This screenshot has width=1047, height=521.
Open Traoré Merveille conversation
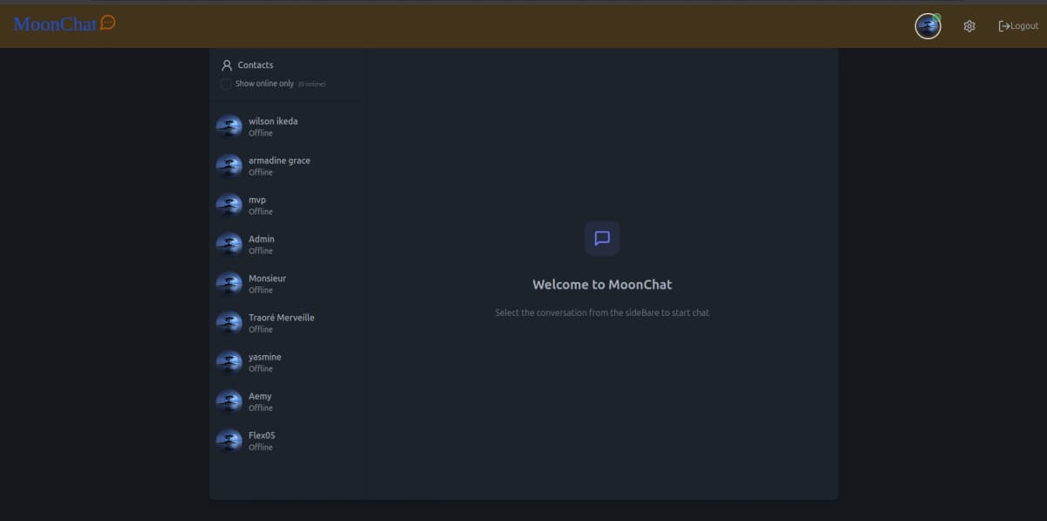[281, 323]
